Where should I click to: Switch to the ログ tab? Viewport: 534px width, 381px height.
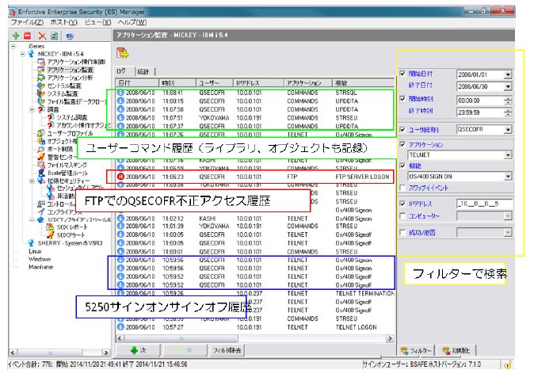(123, 70)
